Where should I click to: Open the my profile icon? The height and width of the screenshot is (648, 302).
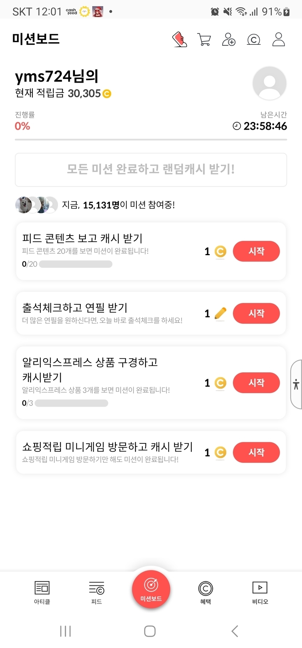[x=278, y=39]
